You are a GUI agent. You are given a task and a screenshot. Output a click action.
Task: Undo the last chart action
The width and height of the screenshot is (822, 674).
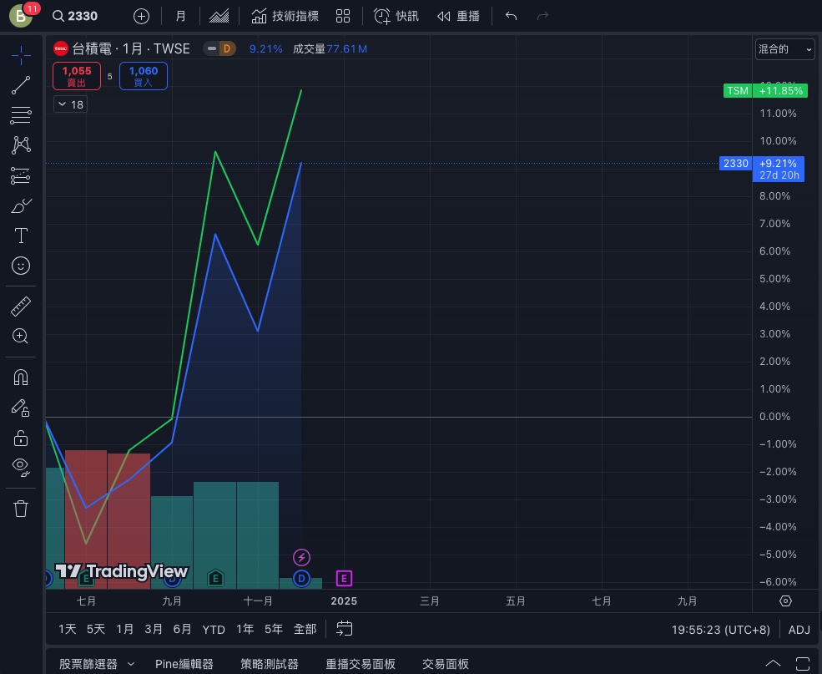pos(511,16)
